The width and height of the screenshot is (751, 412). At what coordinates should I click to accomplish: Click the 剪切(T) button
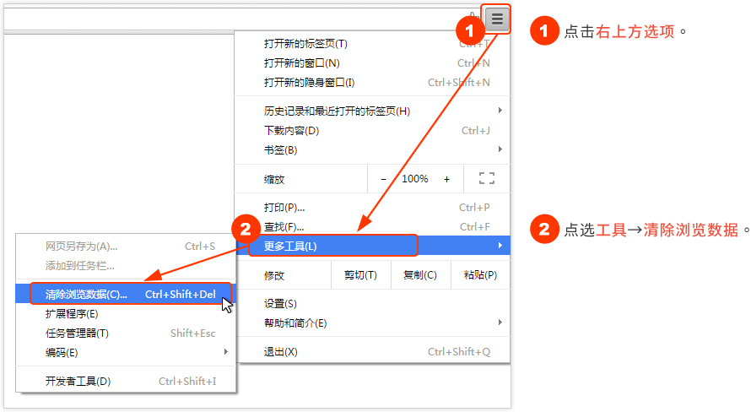tap(360, 275)
